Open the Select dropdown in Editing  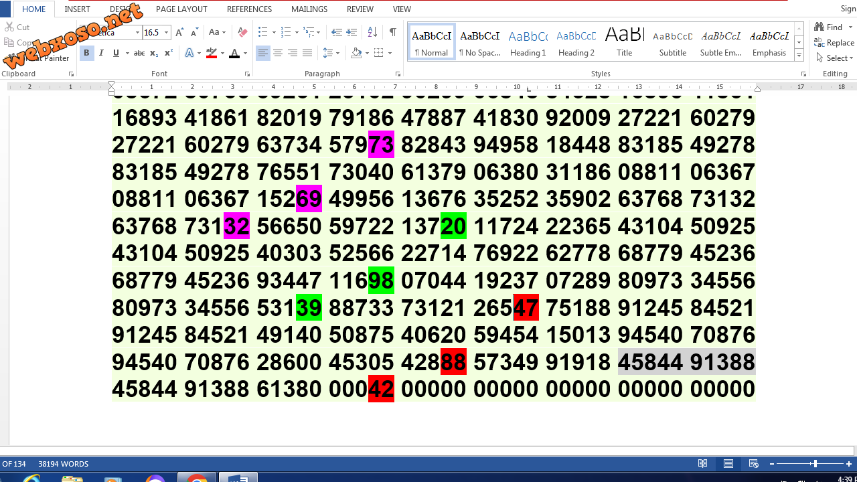coord(836,58)
